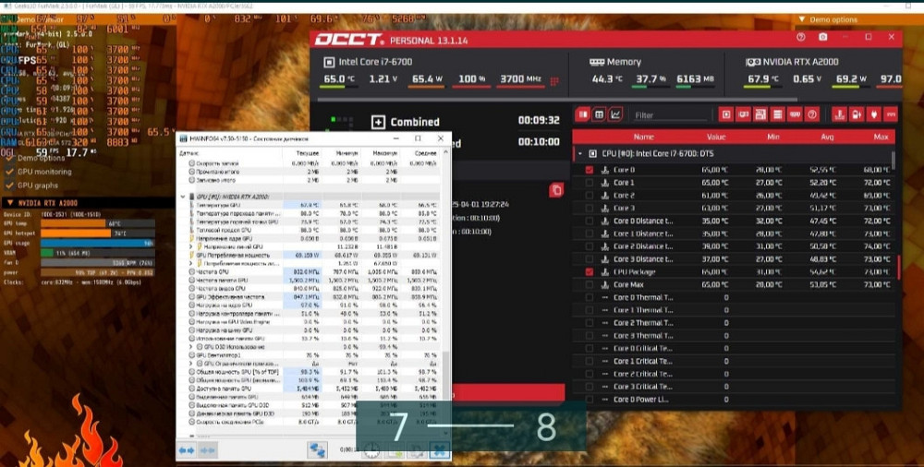The image size is (924, 467).
Task: Switch monitoring to graph view icon
Action: [616, 114]
